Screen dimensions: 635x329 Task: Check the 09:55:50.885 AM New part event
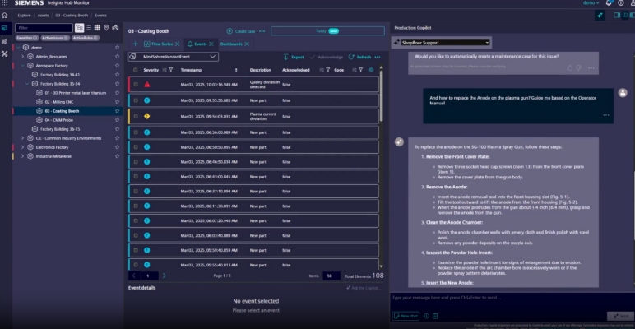(x=136, y=100)
